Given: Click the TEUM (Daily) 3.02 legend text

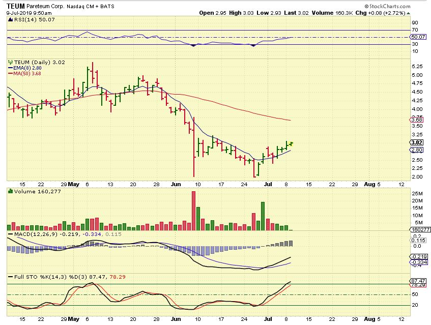Looking at the screenshot, I should [x=40, y=63].
